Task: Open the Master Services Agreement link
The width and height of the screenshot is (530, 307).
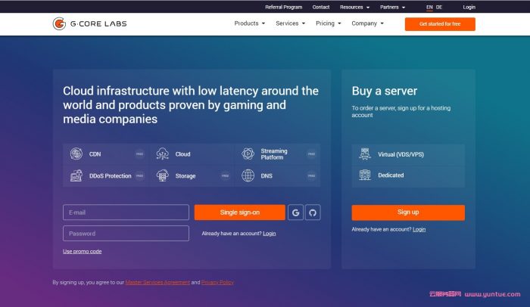Action: click(157, 282)
